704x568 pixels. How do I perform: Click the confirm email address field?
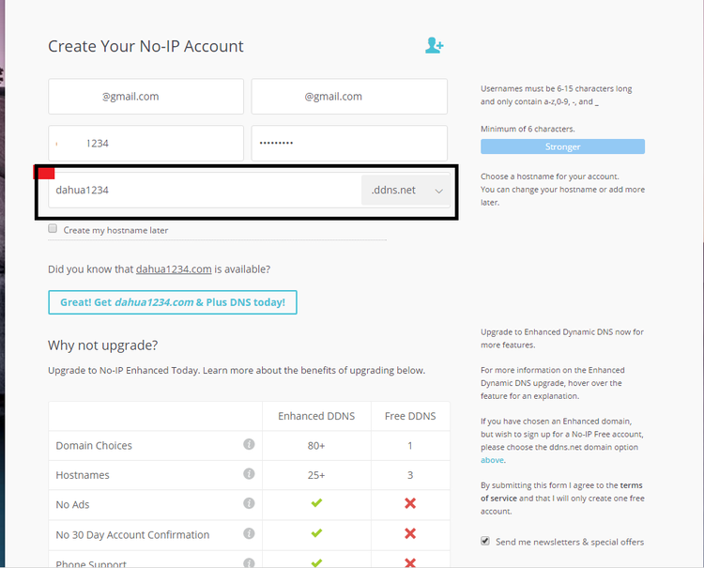(x=348, y=97)
